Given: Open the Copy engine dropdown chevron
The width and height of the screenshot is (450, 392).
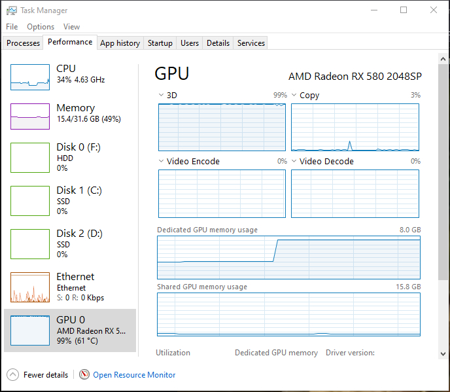Looking at the screenshot, I should tap(294, 95).
